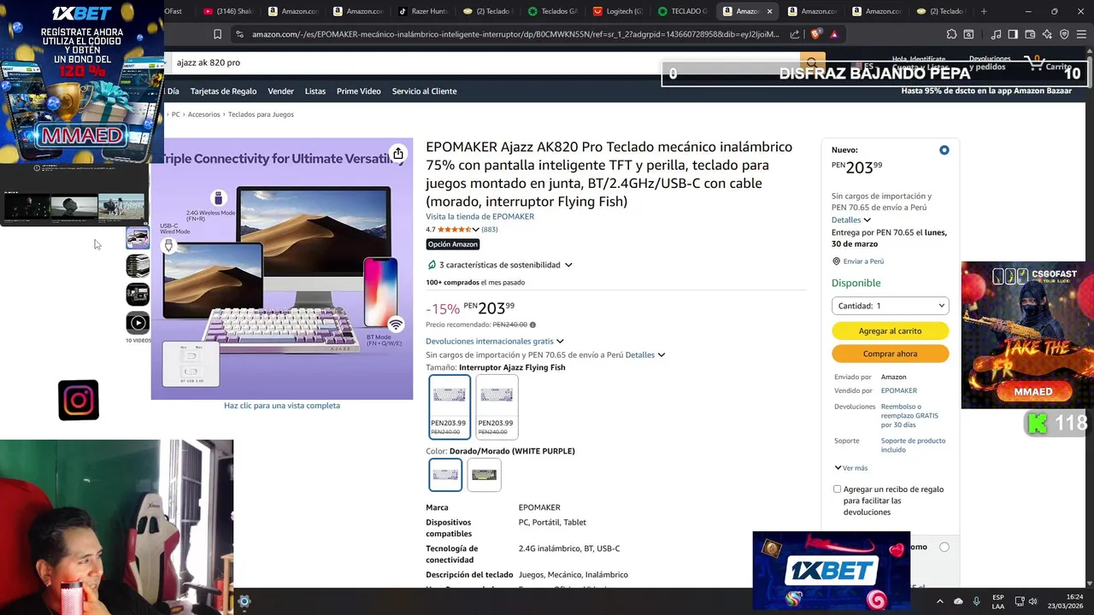
Task: Open the Instagram icon overlay
Action: (79, 400)
